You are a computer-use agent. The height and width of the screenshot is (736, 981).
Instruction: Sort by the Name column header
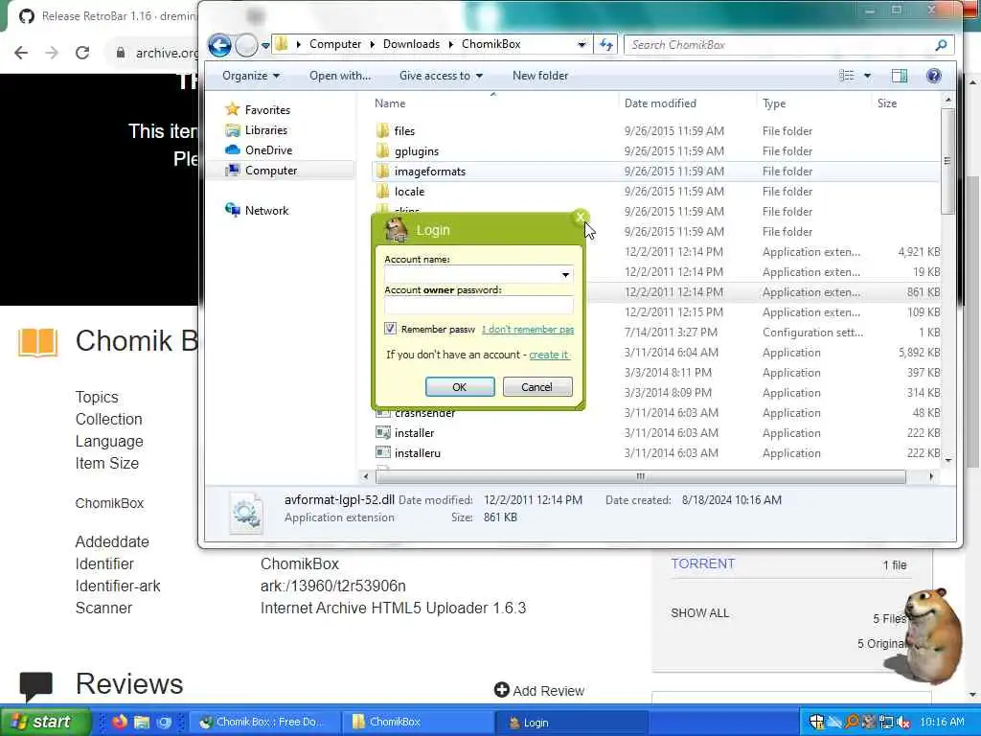coord(390,103)
